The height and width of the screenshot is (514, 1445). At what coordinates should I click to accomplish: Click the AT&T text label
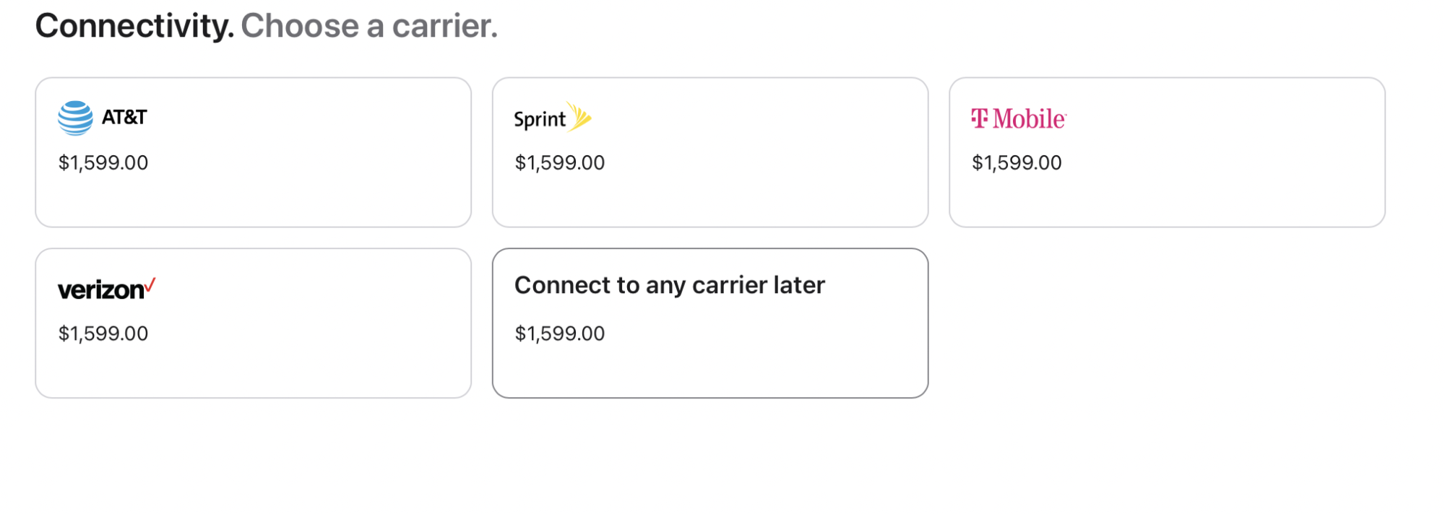pyautogui.click(x=124, y=117)
